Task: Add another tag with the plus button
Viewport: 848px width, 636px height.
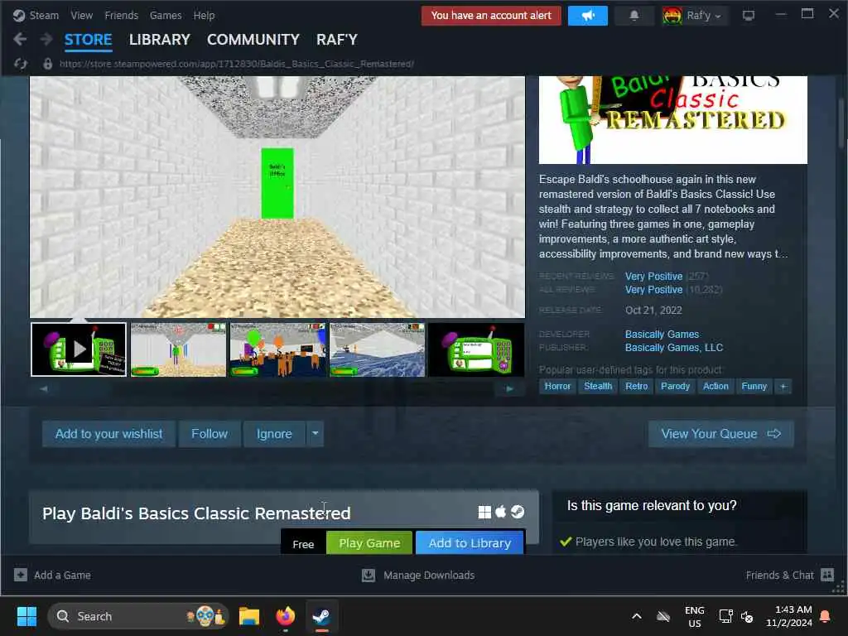Action: click(783, 386)
